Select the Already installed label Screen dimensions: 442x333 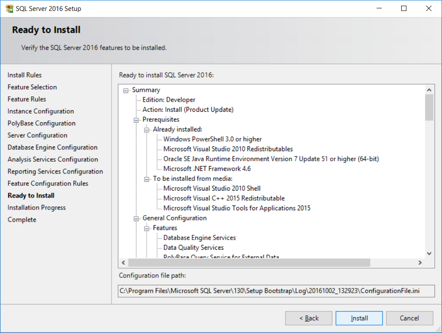coord(178,130)
